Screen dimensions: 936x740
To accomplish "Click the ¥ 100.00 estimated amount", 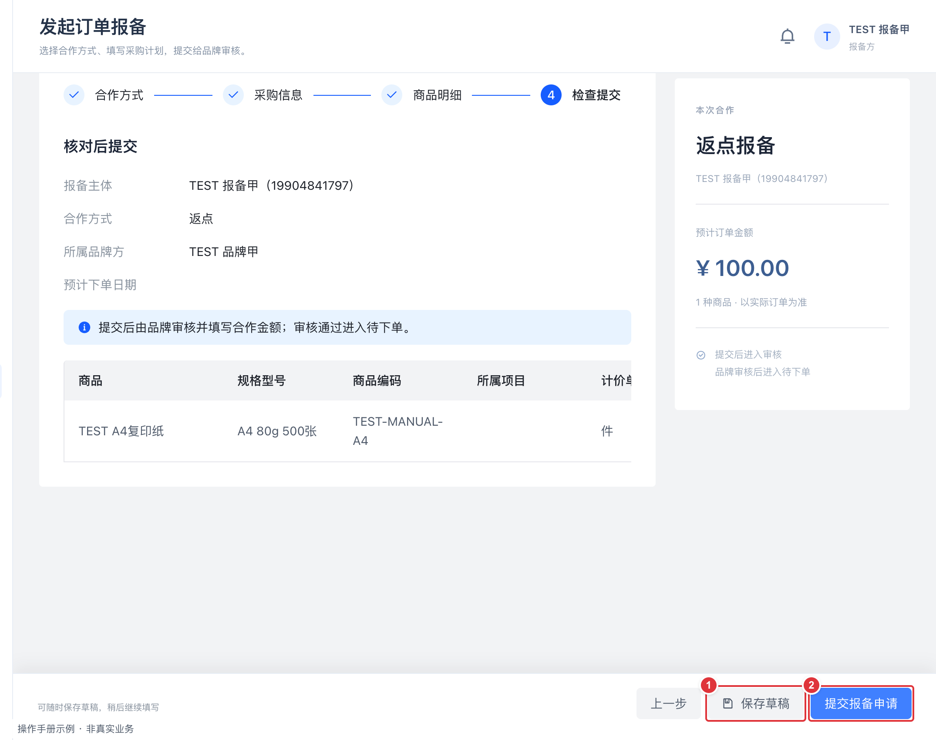I will coord(742,268).
